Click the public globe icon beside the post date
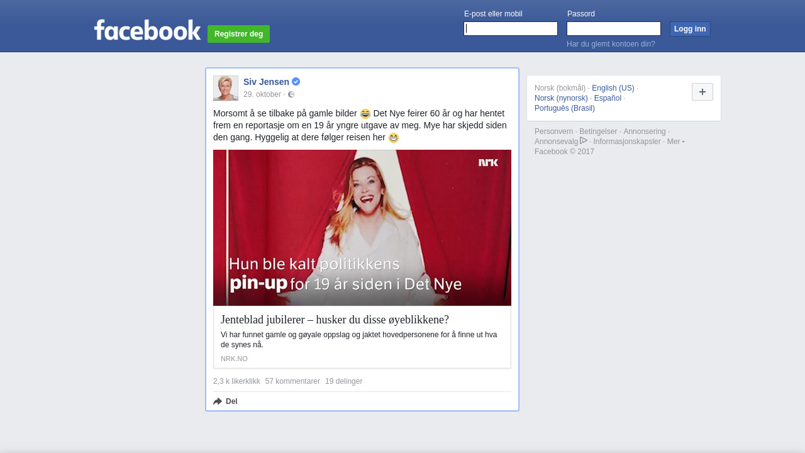Viewport: 805px width, 453px height. click(291, 94)
